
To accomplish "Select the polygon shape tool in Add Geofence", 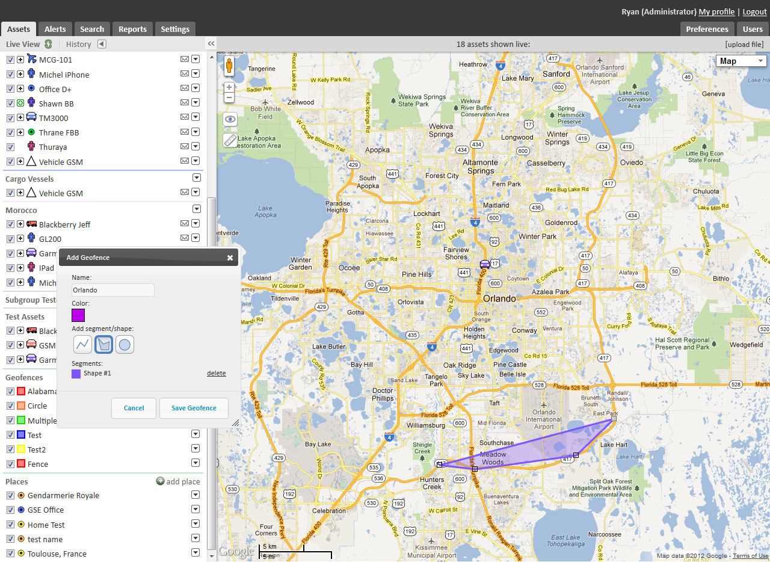I will point(103,344).
